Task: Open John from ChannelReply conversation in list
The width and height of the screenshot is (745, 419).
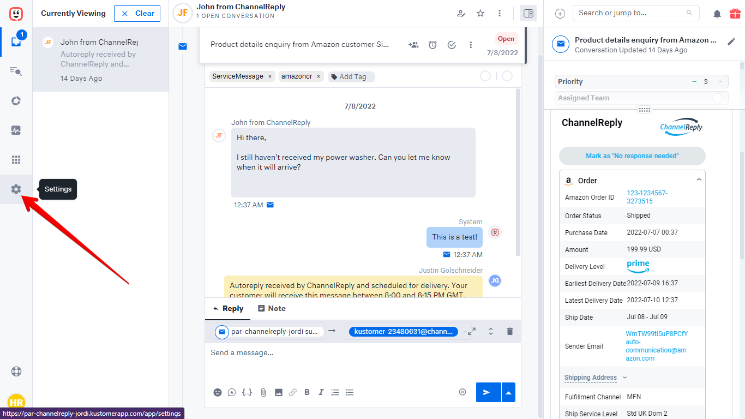Action: 100,59
